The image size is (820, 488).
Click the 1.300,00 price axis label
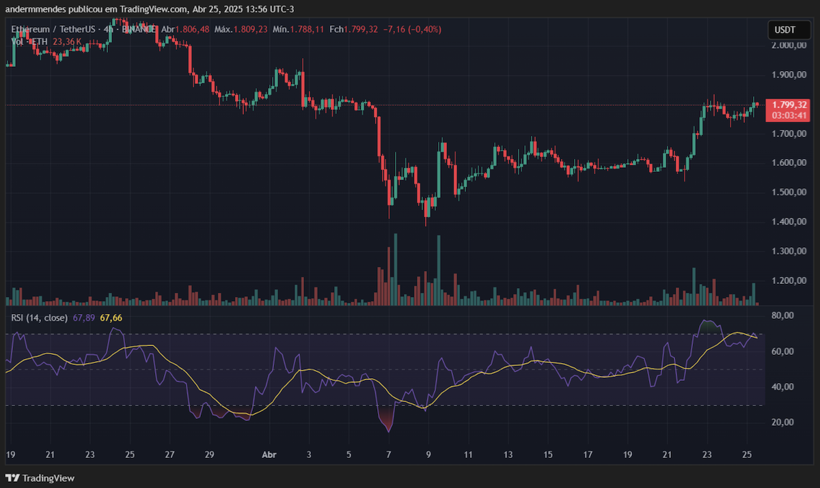pyautogui.click(x=789, y=252)
